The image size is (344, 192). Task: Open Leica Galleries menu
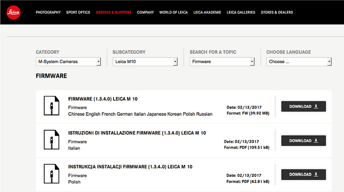click(x=241, y=12)
